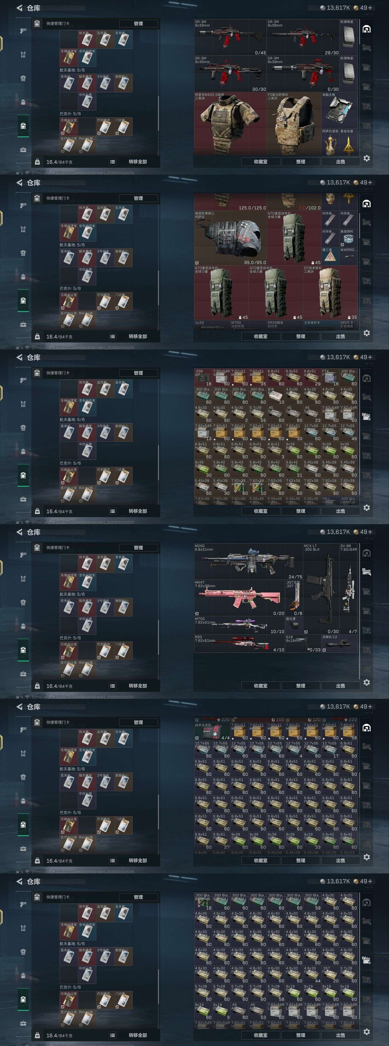The height and width of the screenshot is (1046, 389).
Task: Select the SR-3M showing 29/30 ammo
Action: (303, 37)
